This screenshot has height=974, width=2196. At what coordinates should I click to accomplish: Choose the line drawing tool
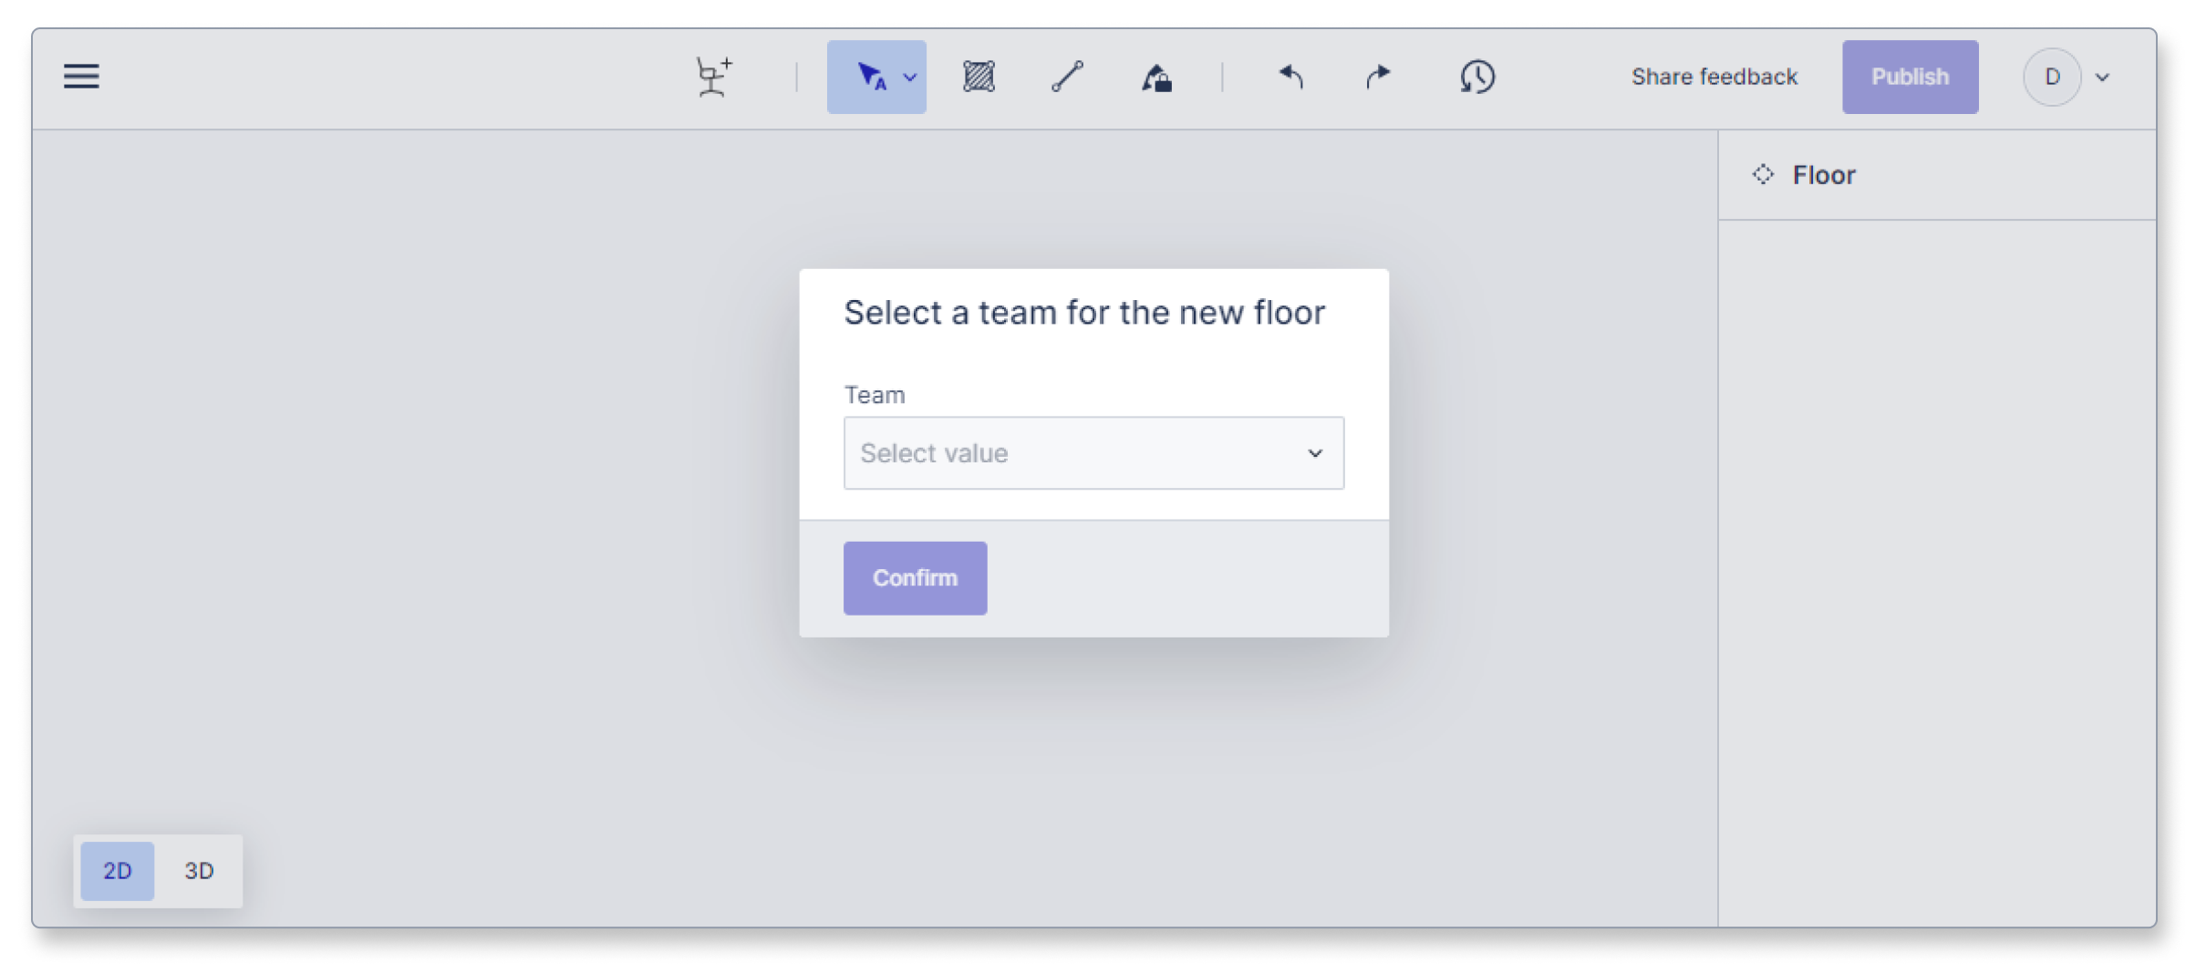point(1067,77)
